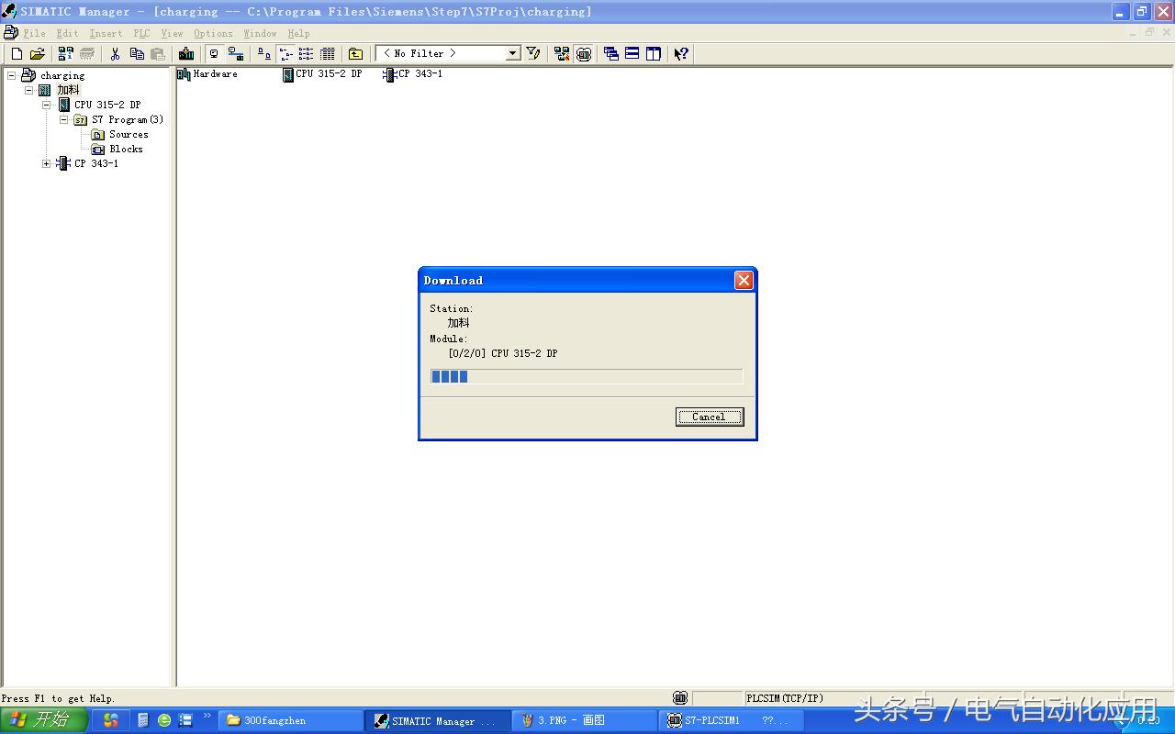Switch to S7-PLCSIM1 taskbar button
1175x734 pixels.
click(732, 720)
